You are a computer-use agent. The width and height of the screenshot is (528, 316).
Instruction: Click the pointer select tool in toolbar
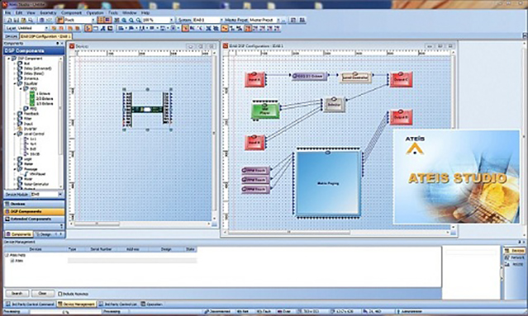(88, 29)
